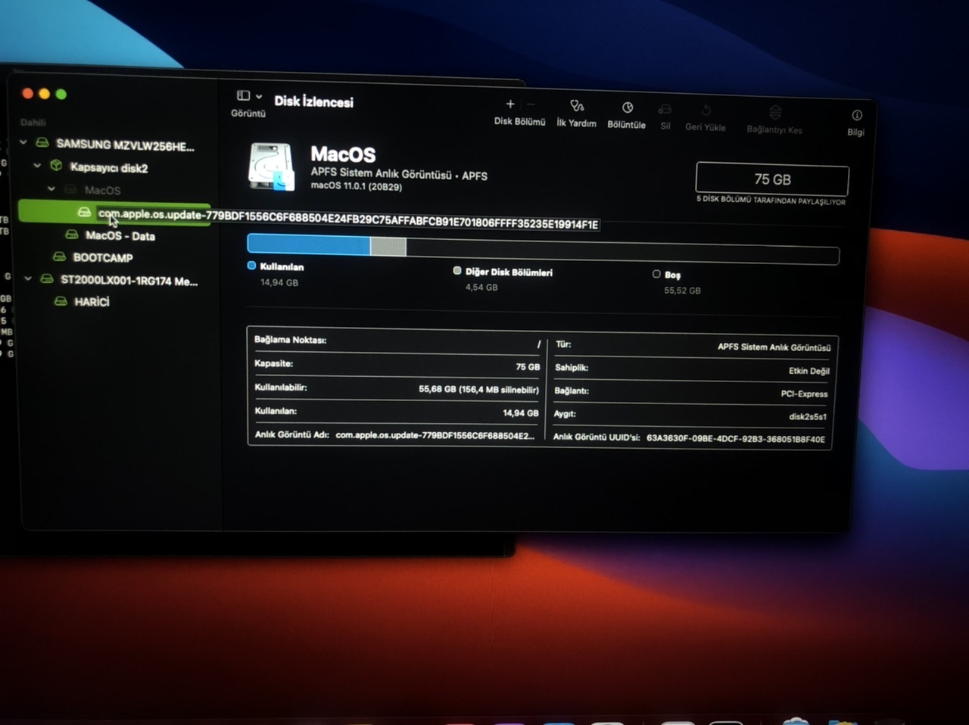Collapse the Kapsayıcı disk2 container
Viewport: 969px width, 725px height.
(x=37, y=165)
